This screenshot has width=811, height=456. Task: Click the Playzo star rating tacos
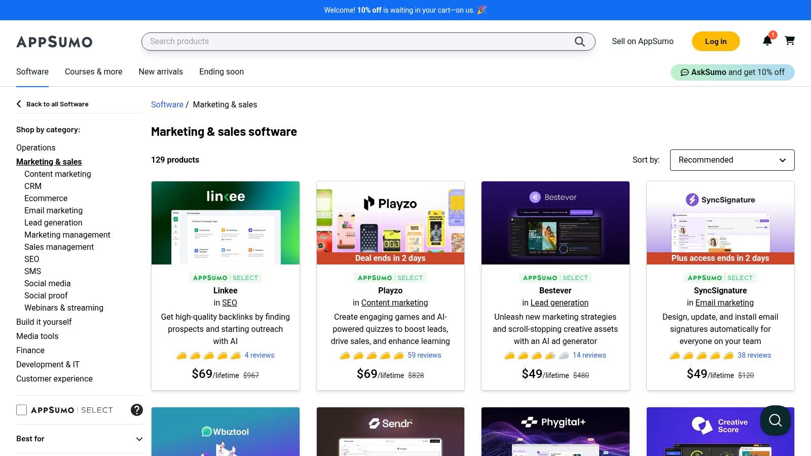pyautogui.click(x=372, y=355)
